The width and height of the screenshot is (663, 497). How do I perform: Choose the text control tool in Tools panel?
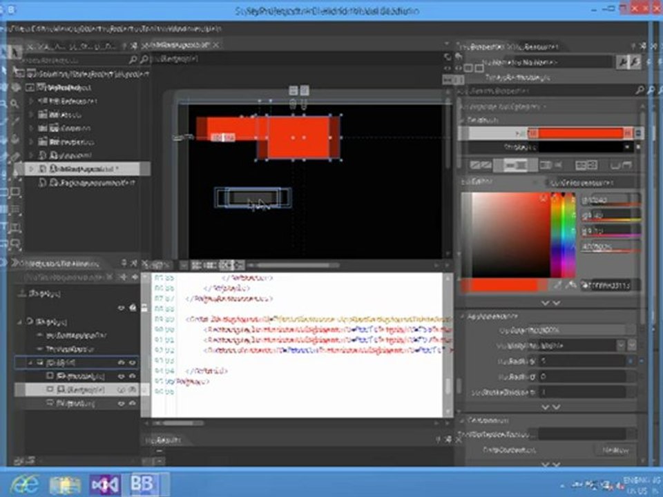pos(15,228)
